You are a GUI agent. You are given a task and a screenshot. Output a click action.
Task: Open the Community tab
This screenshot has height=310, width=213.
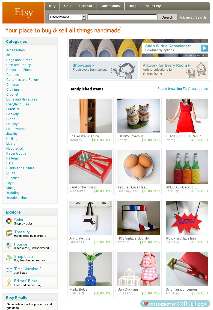(110, 6)
